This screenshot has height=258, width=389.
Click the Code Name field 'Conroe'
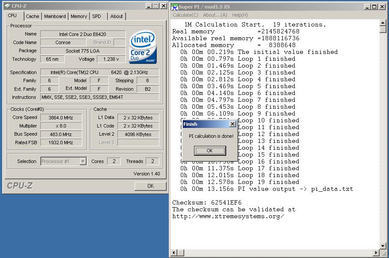(63, 42)
